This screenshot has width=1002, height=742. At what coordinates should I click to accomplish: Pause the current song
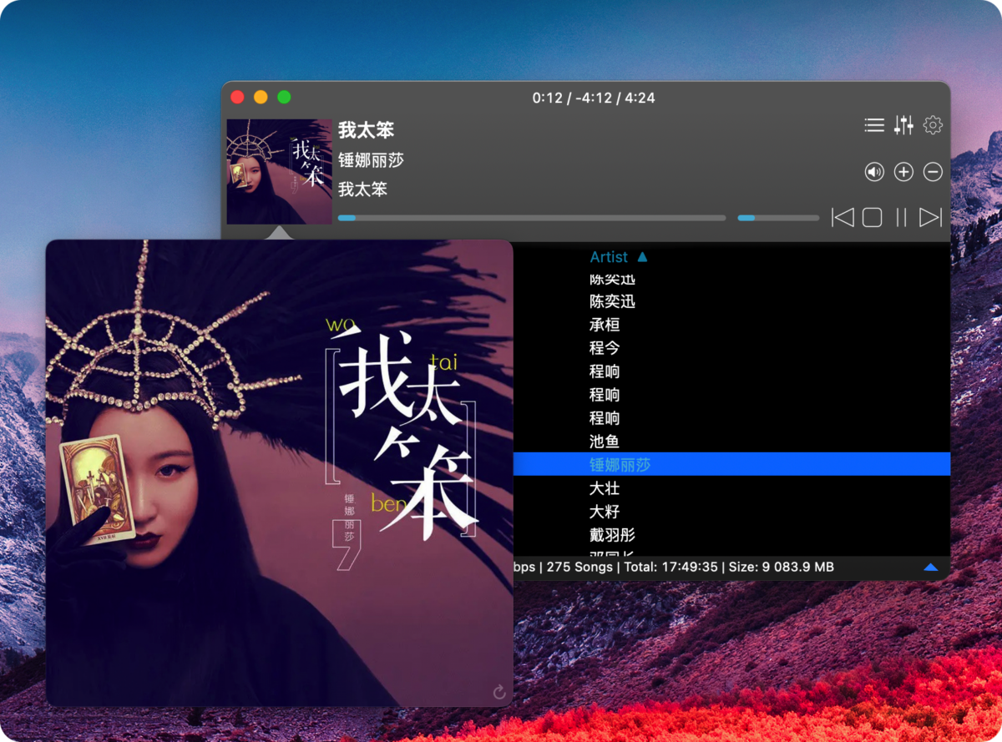(x=901, y=218)
